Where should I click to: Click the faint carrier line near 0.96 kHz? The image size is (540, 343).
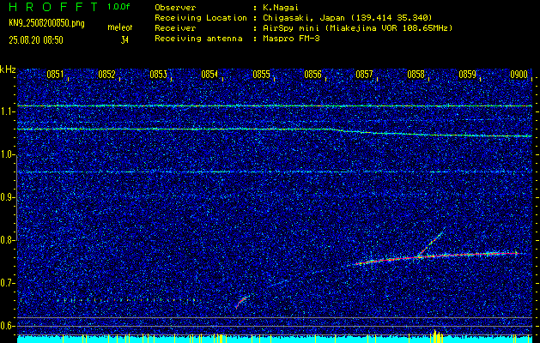(x=275, y=171)
